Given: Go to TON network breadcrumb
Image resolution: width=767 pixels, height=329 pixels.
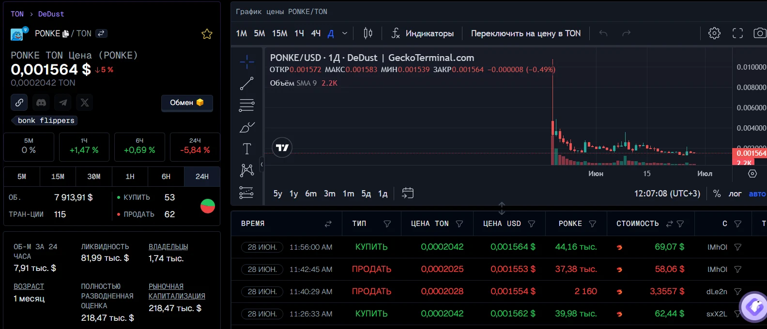Looking at the screenshot, I should [17, 14].
